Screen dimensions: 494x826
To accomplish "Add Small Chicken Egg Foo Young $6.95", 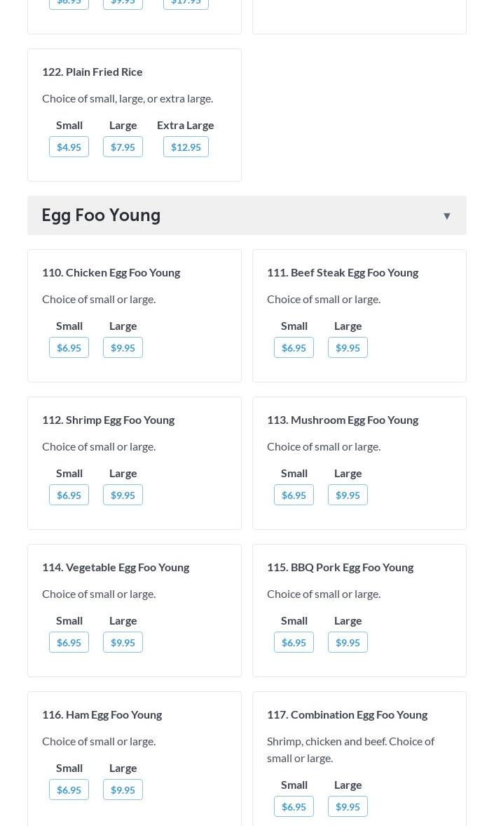I will pos(69,347).
